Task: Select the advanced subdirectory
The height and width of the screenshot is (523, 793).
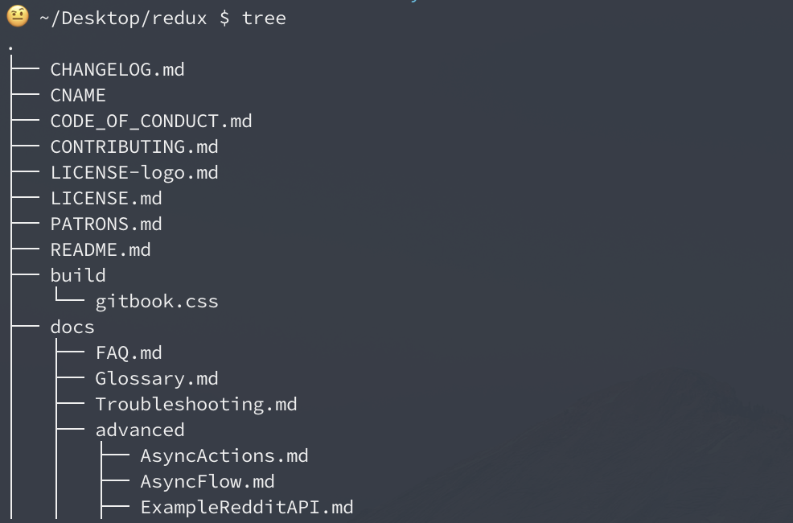Action: 140,430
